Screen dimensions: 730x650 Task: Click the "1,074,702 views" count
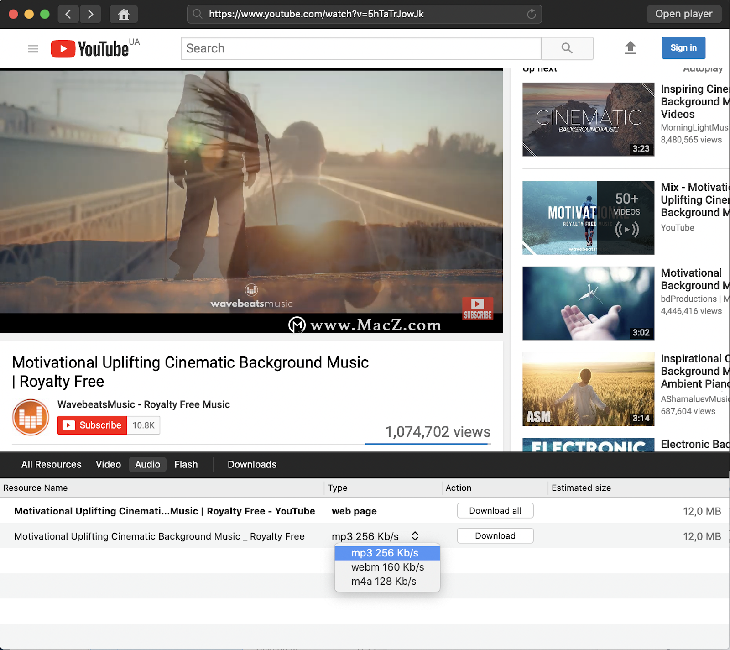(438, 432)
